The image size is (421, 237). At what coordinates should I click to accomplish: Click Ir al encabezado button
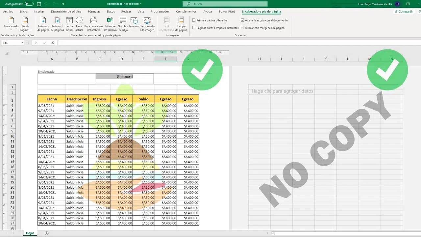(x=167, y=24)
